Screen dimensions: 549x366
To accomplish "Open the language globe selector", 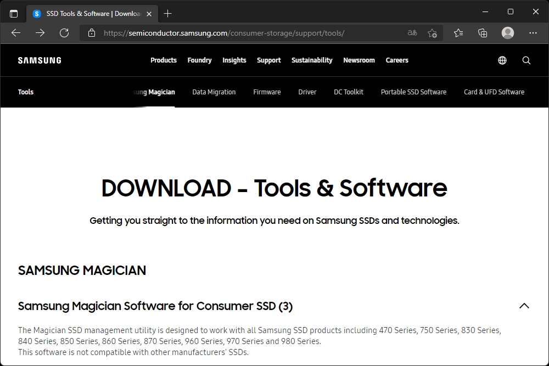I will (x=502, y=60).
